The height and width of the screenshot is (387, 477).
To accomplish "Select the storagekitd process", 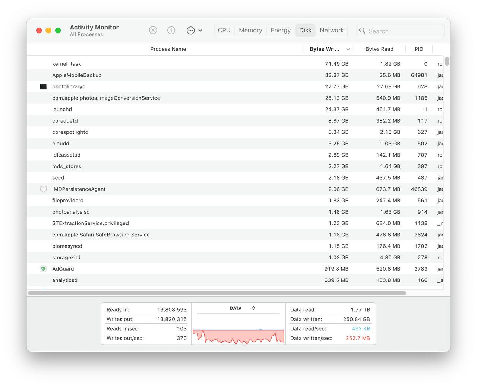I will (66, 257).
